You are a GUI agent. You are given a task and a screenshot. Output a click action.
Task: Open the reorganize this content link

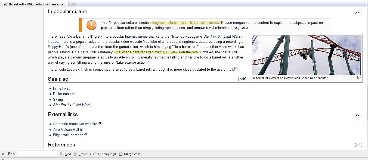(x=251, y=23)
